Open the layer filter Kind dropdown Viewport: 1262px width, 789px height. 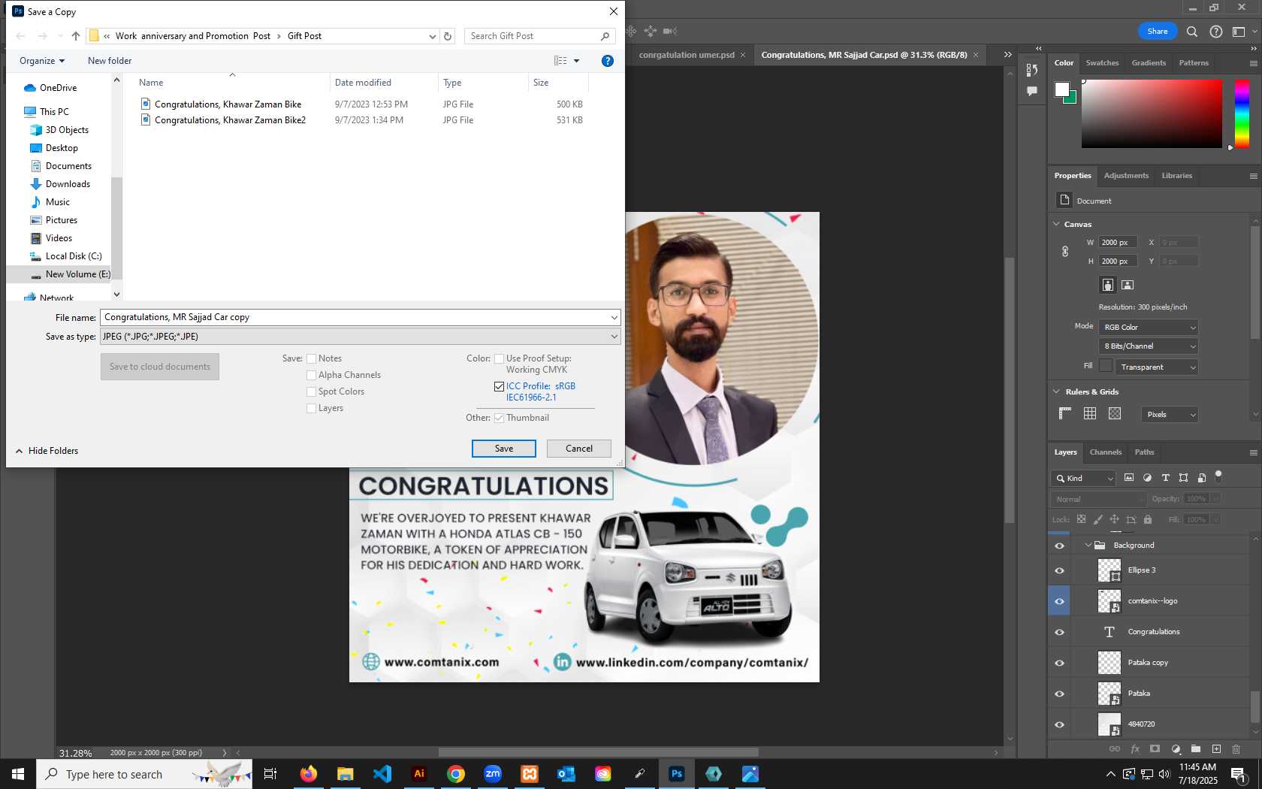[x=1084, y=479]
